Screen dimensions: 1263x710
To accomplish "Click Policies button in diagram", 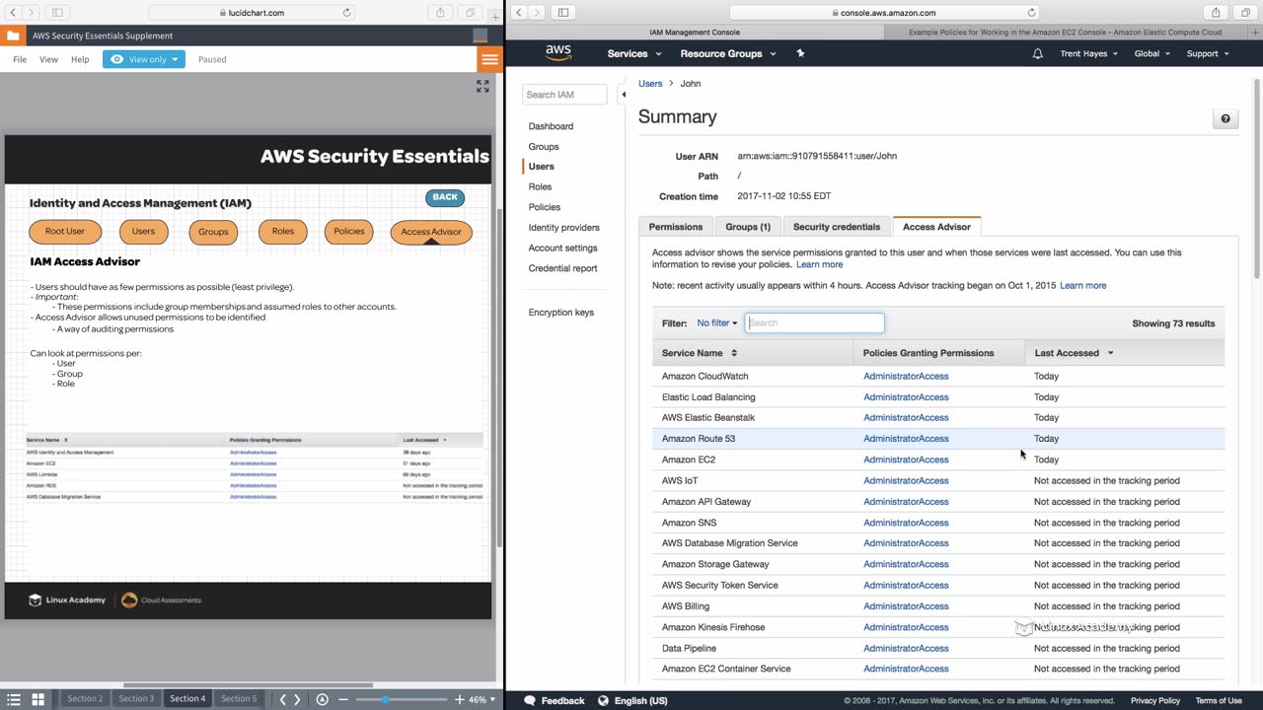I will 348,232.
